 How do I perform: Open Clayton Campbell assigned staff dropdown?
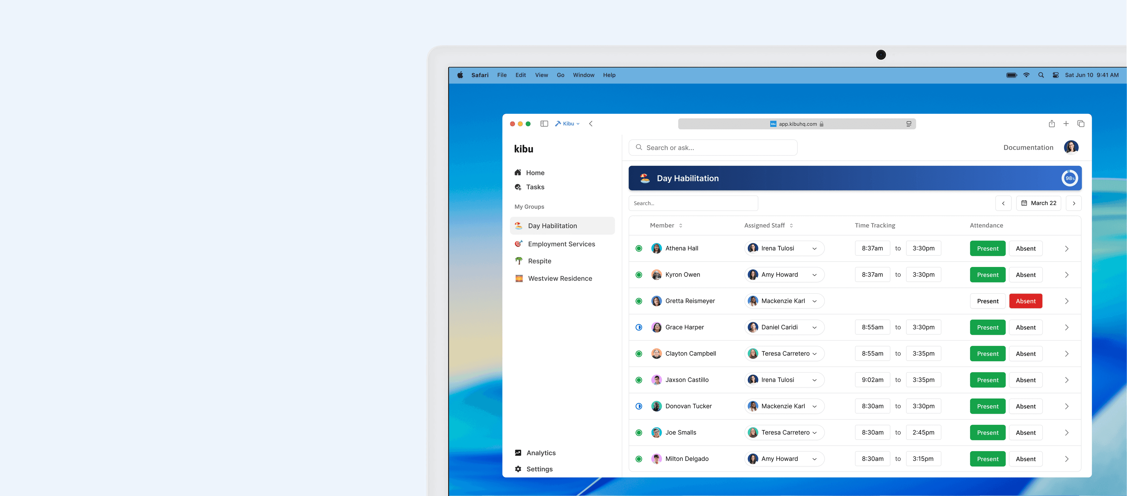coord(784,353)
